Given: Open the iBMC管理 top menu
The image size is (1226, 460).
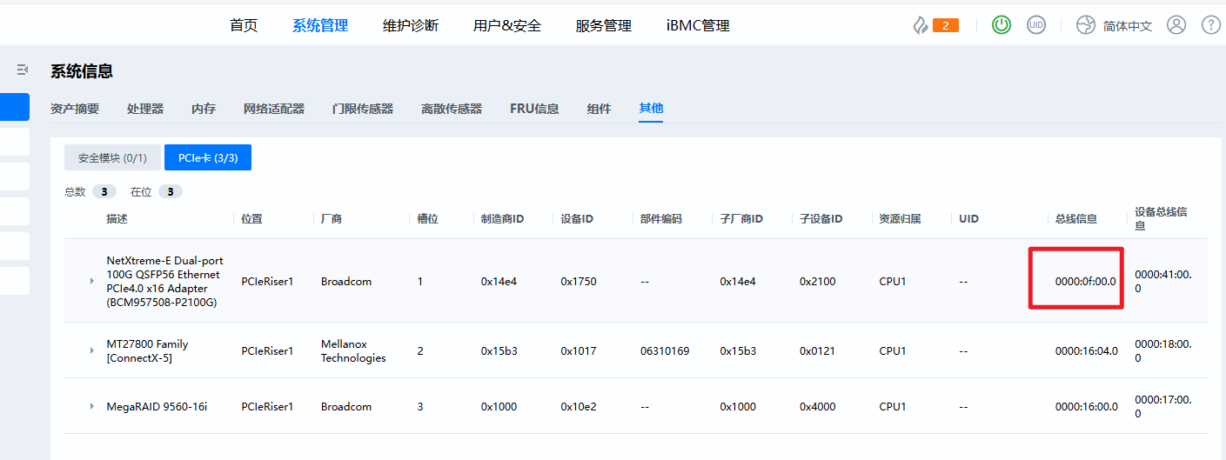Looking at the screenshot, I should tap(698, 25).
